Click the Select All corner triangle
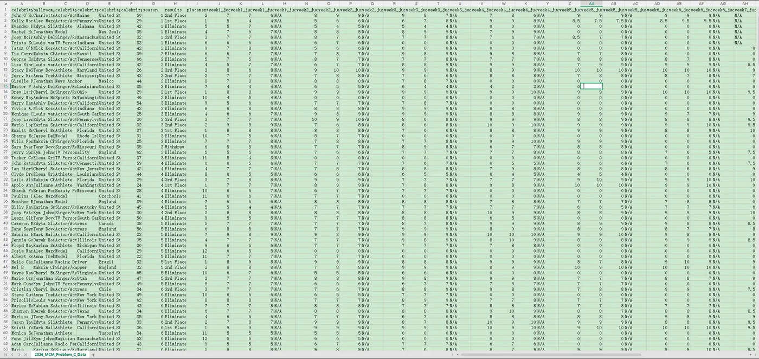The image size is (759, 359). 5,3
